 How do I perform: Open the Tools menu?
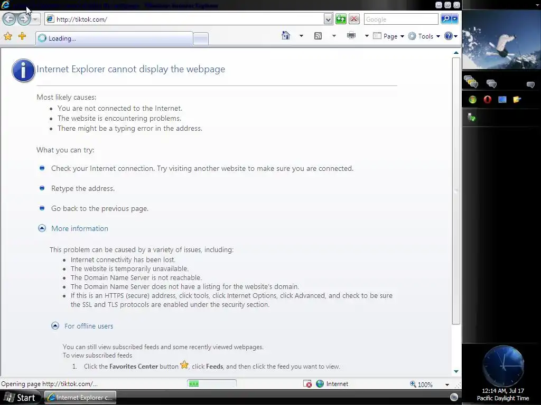(424, 36)
